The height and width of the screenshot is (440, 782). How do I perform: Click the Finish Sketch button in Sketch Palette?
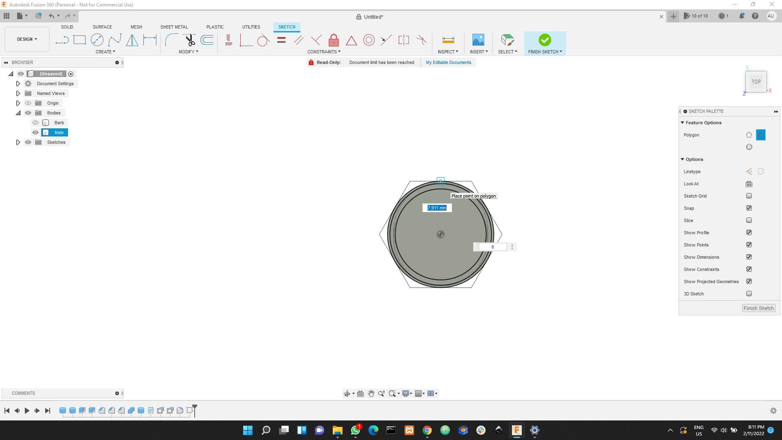[x=758, y=308]
